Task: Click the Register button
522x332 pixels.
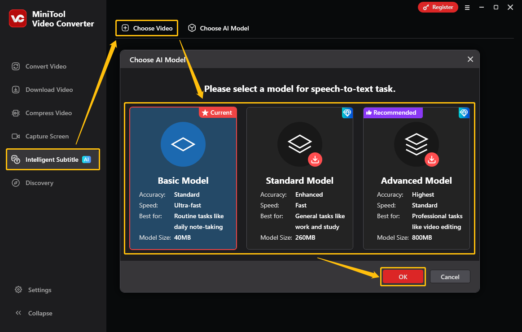Action: tap(438, 7)
